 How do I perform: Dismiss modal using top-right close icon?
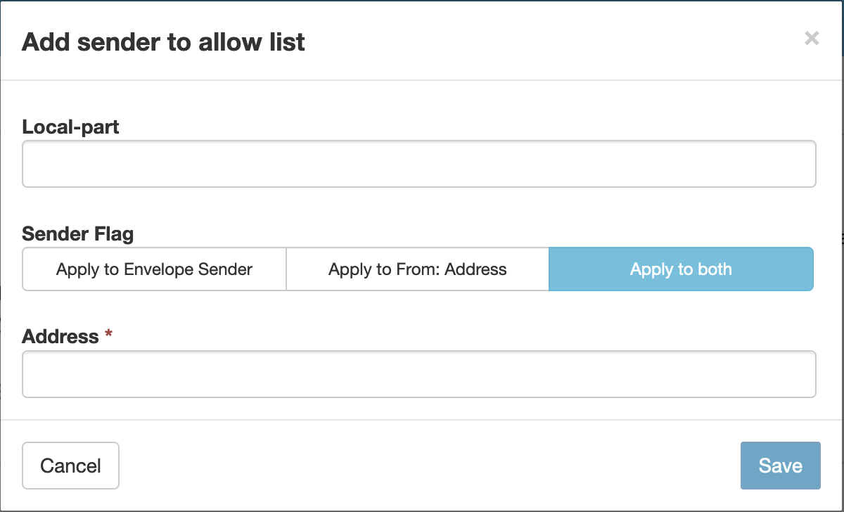click(812, 38)
